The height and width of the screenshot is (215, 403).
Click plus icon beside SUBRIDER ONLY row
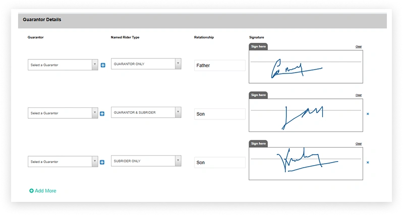tap(102, 162)
